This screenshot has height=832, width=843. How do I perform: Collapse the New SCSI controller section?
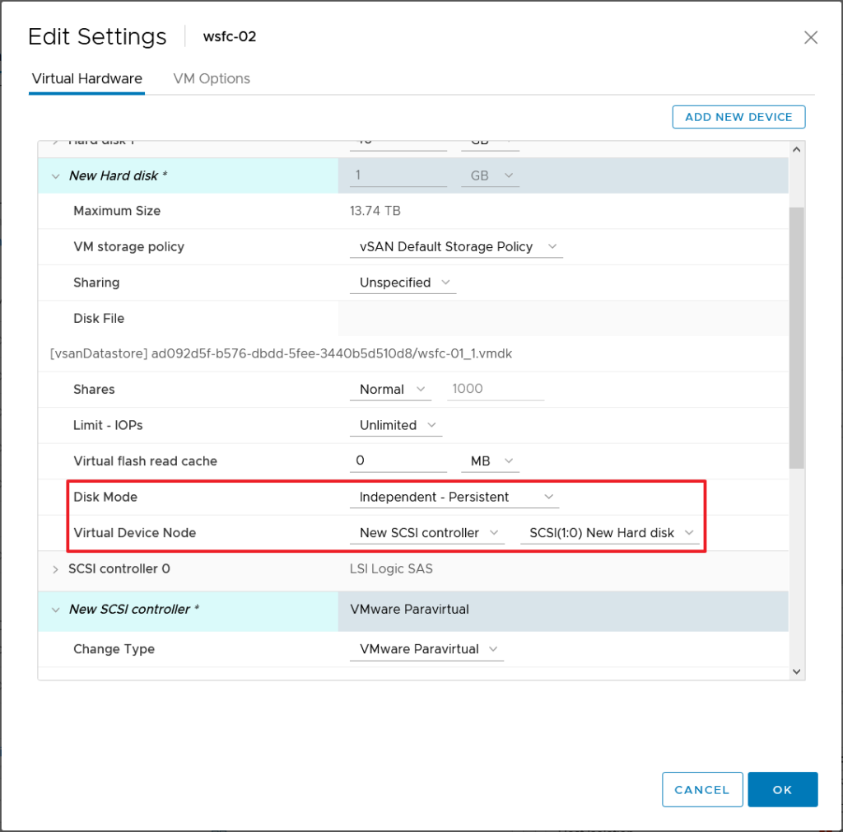coord(56,610)
